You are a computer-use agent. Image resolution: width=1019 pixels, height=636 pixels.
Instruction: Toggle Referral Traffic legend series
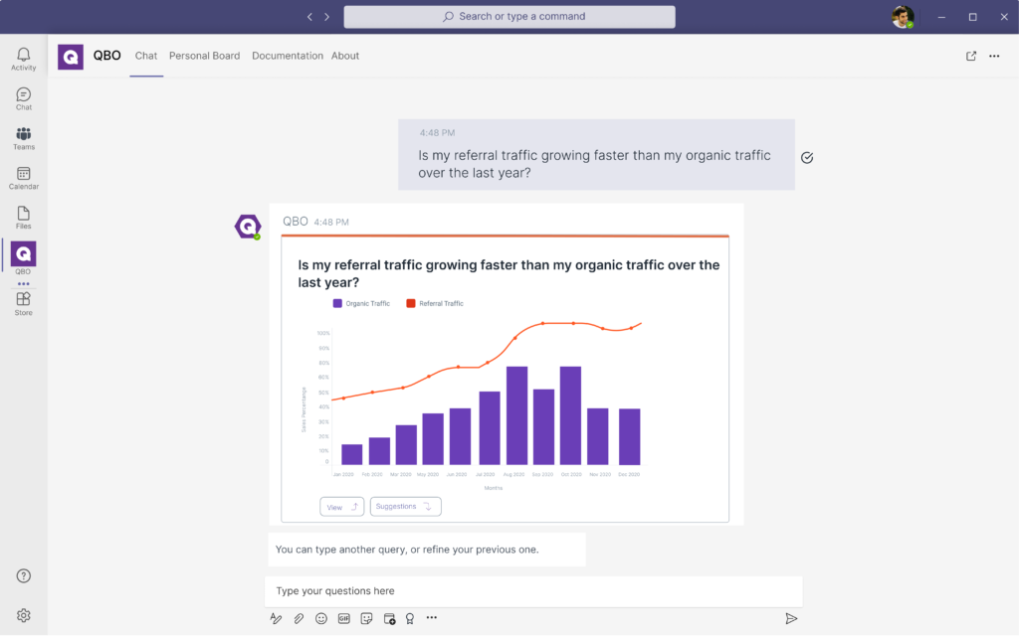coord(435,303)
